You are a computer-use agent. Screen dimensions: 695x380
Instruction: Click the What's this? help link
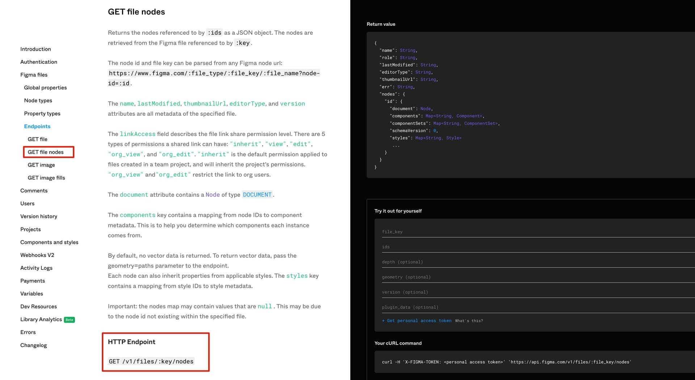click(469, 321)
